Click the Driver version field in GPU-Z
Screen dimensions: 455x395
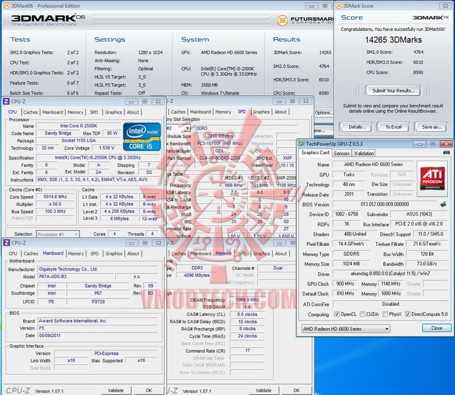(x=391, y=274)
